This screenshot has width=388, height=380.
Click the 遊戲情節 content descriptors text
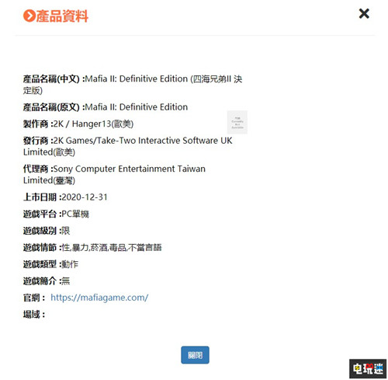click(x=92, y=248)
